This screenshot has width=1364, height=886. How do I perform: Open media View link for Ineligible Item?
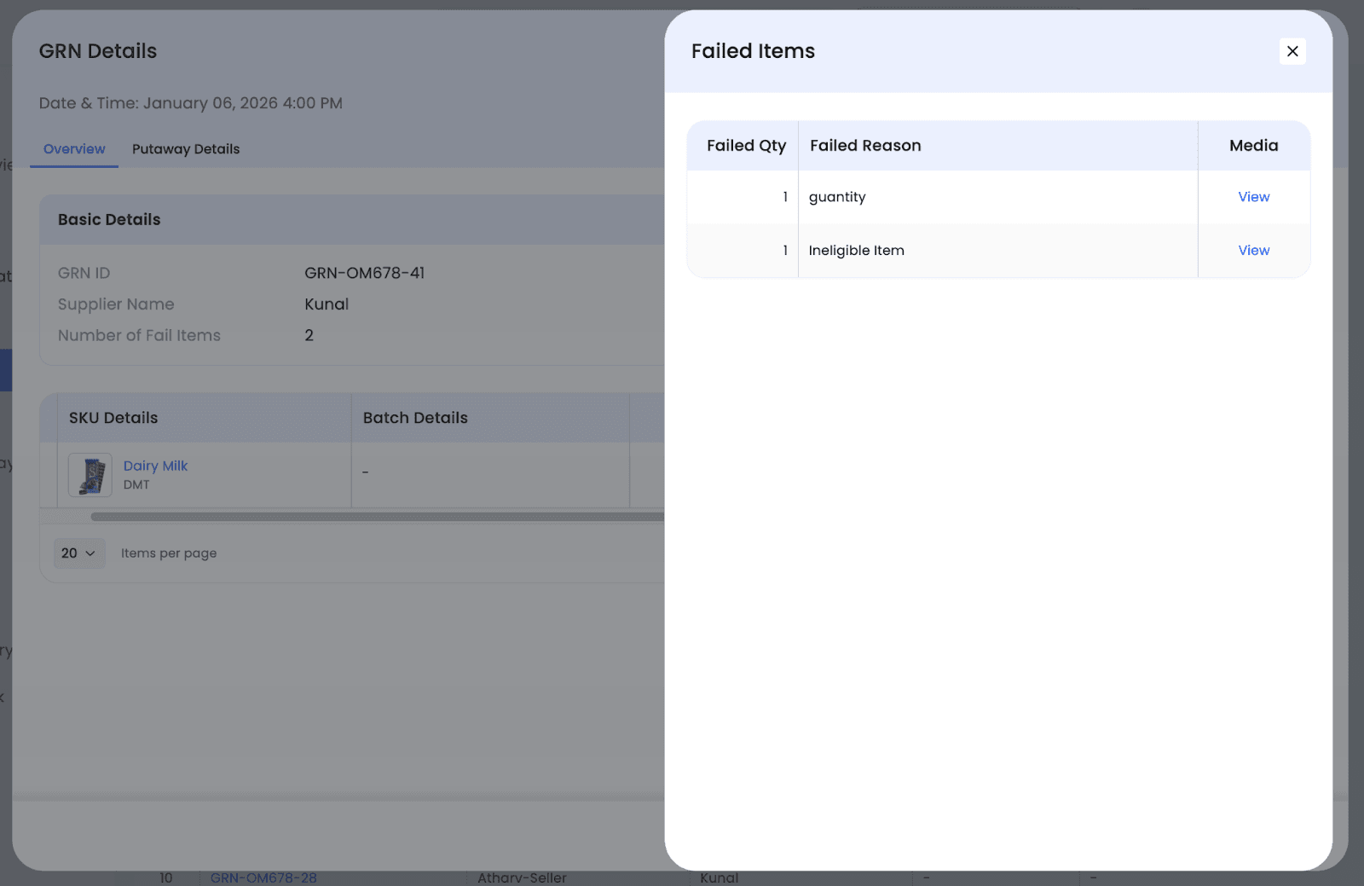pyautogui.click(x=1253, y=251)
